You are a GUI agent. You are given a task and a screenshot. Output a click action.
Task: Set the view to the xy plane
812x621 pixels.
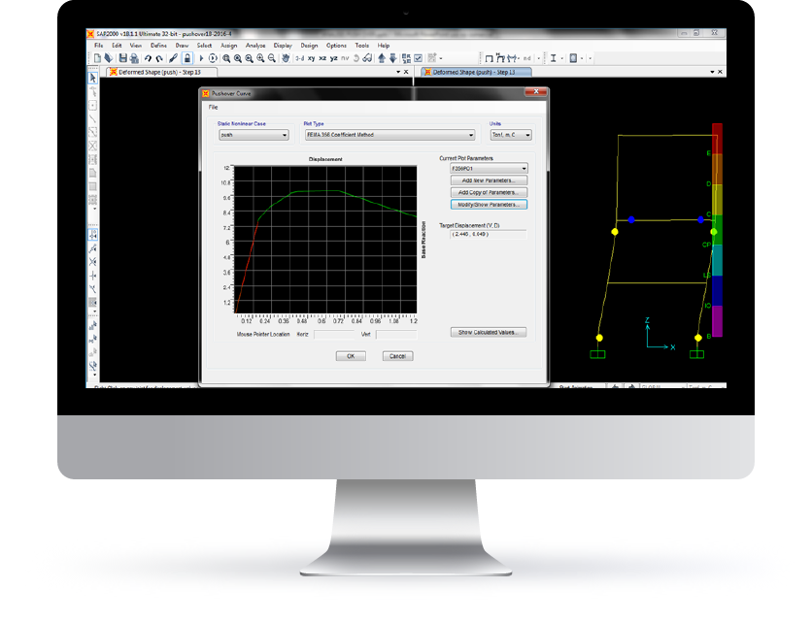311,58
